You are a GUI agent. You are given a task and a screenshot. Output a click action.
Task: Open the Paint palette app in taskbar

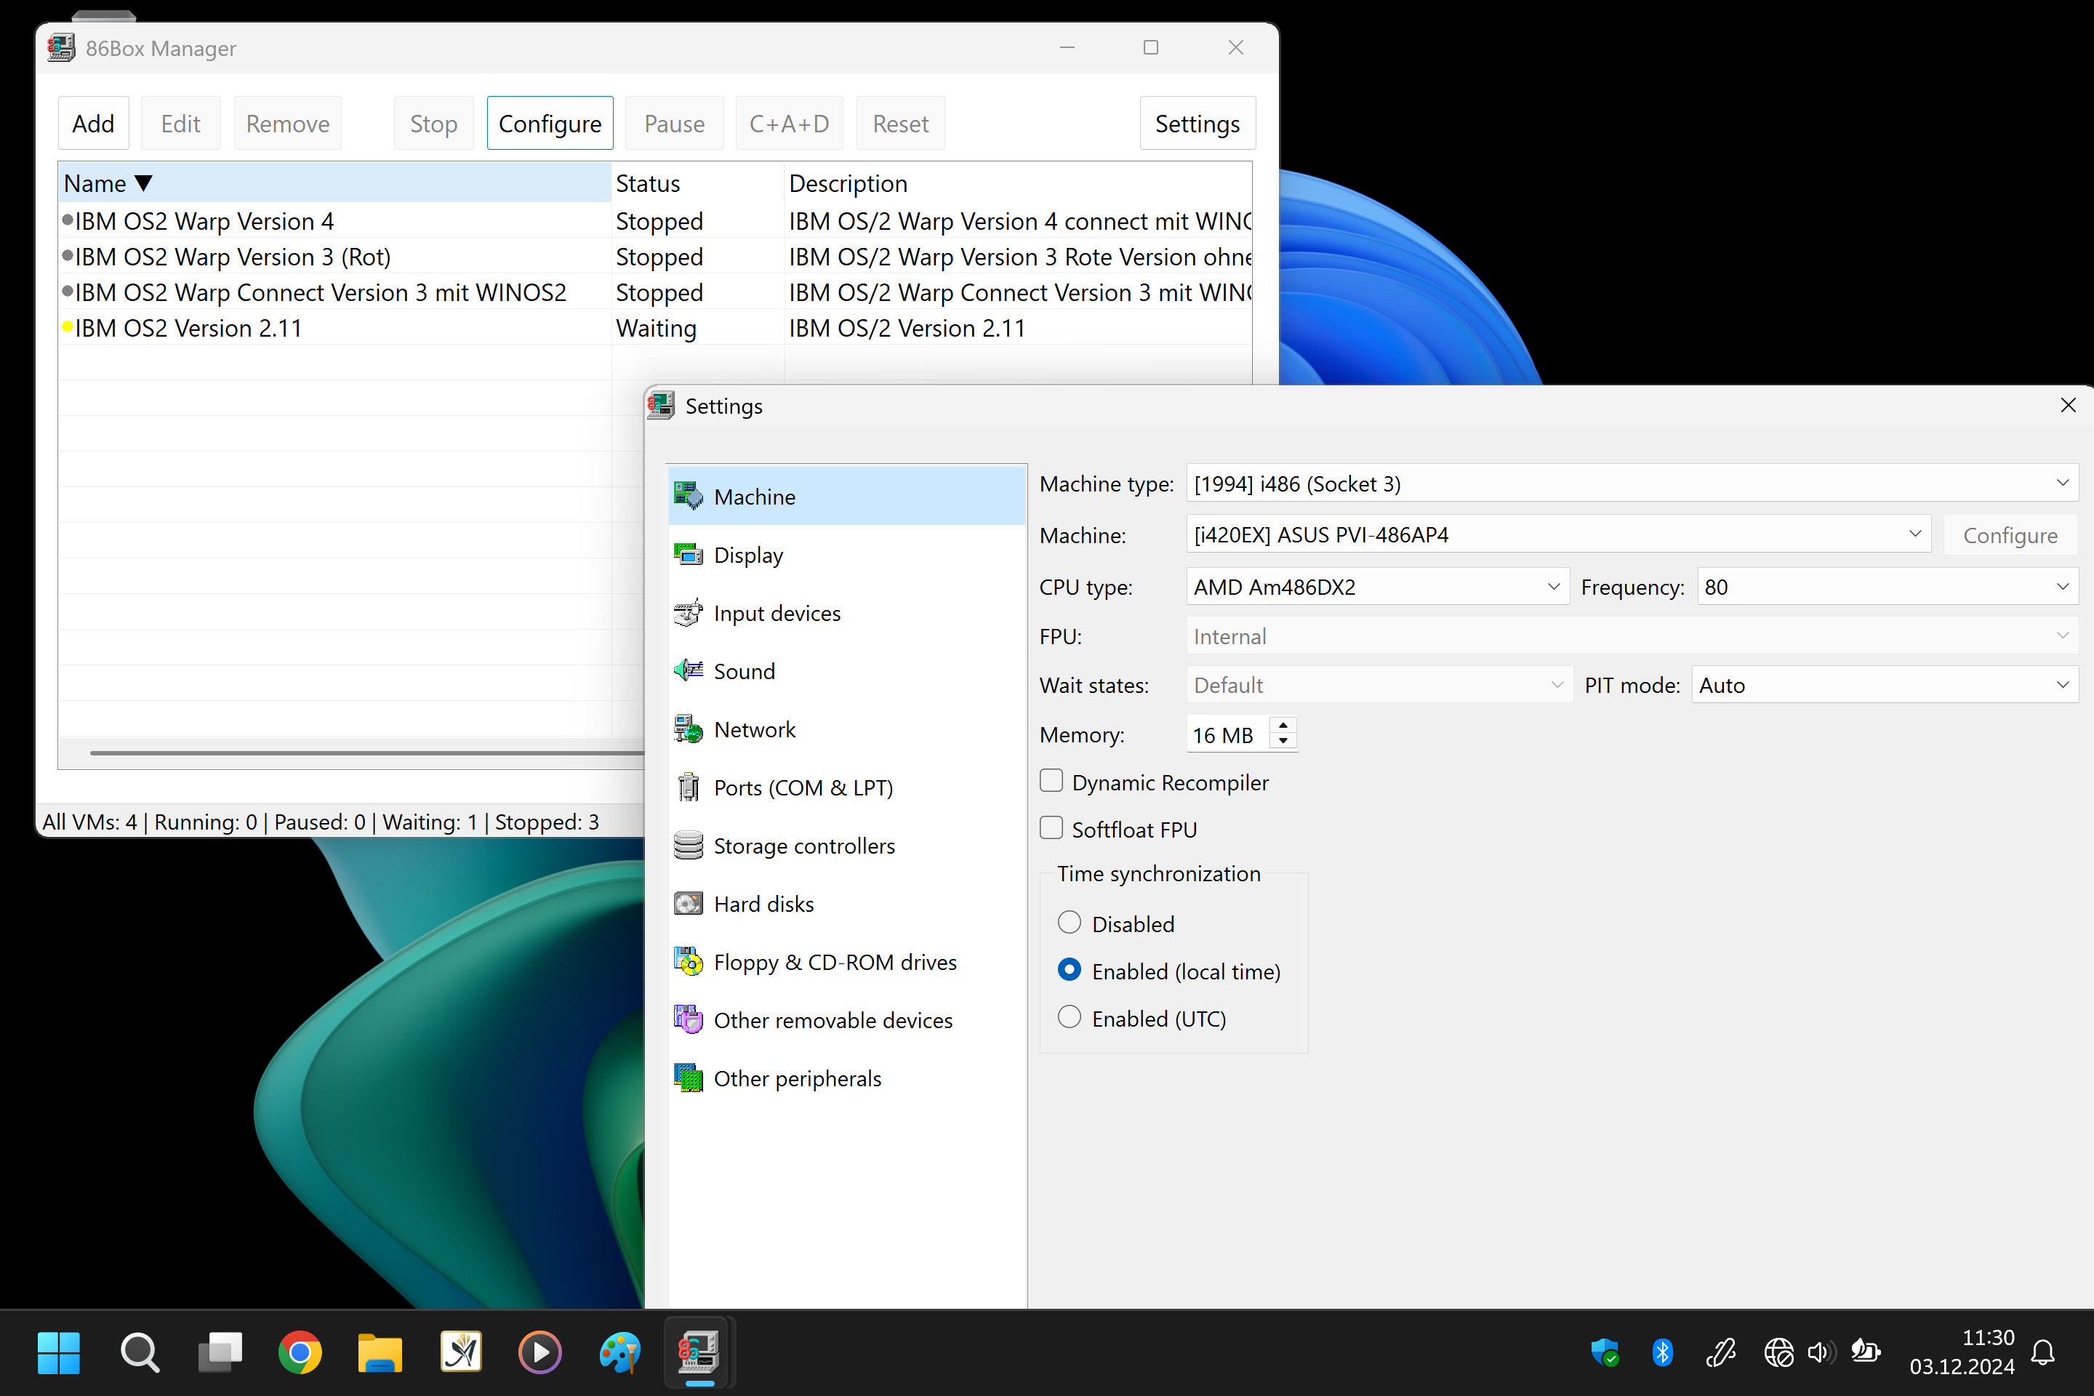pyautogui.click(x=619, y=1352)
